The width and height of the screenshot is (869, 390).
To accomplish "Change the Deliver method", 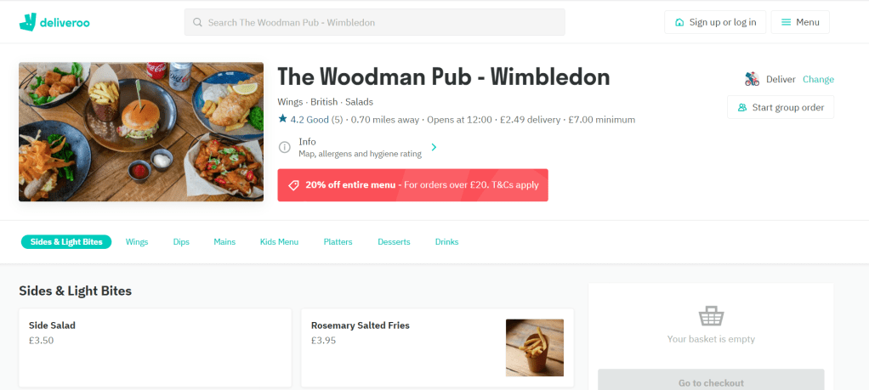I will tap(818, 79).
